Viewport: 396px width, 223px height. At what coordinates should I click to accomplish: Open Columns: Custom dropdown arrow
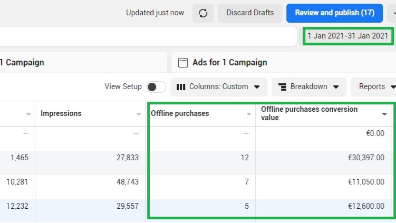coord(257,87)
